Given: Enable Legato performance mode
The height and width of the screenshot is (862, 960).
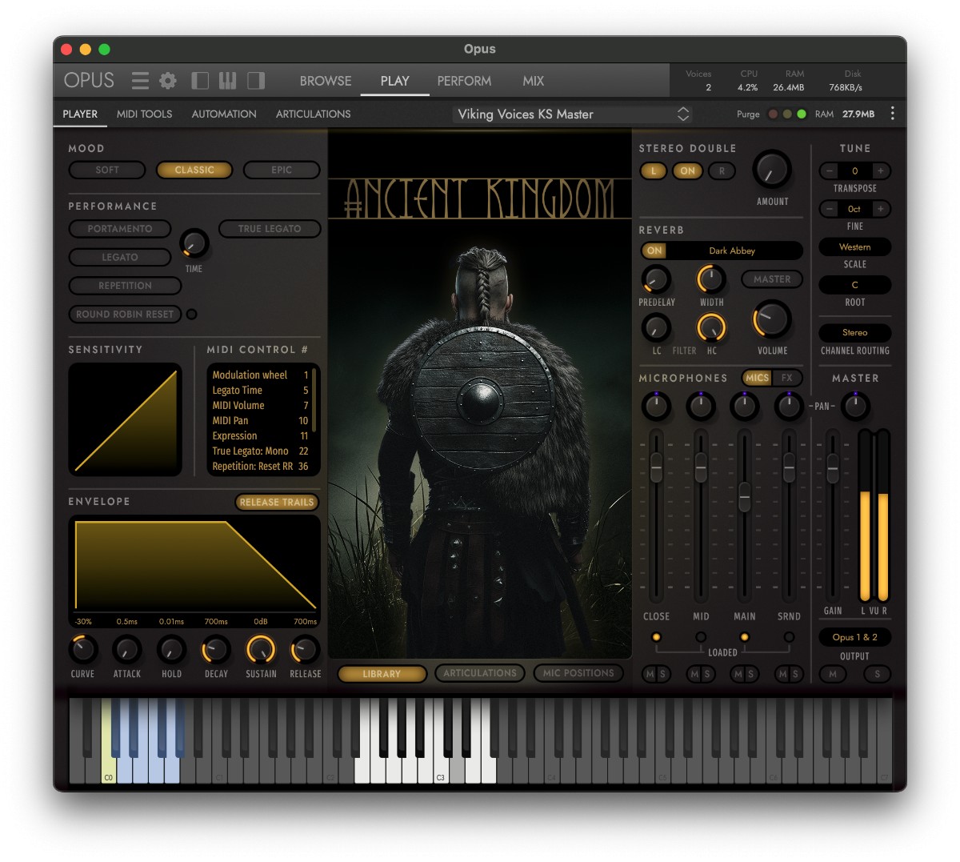Looking at the screenshot, I should [120, 257].
